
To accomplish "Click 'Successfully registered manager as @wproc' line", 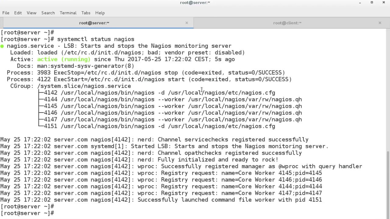I will coord(181,166).
